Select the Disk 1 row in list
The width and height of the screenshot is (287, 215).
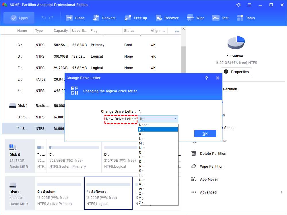click(x=33, y=106)
